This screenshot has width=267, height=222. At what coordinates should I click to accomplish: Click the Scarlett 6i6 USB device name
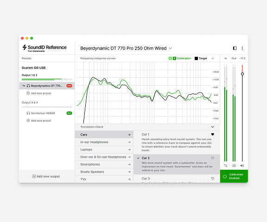[x=33, y=68]
